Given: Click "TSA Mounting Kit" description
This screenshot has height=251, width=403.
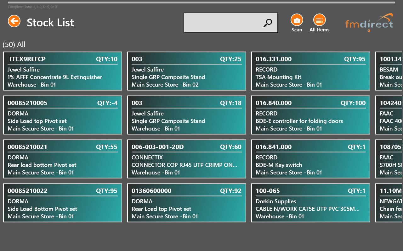Looking at the screenshot, I should tap(278, 77).
